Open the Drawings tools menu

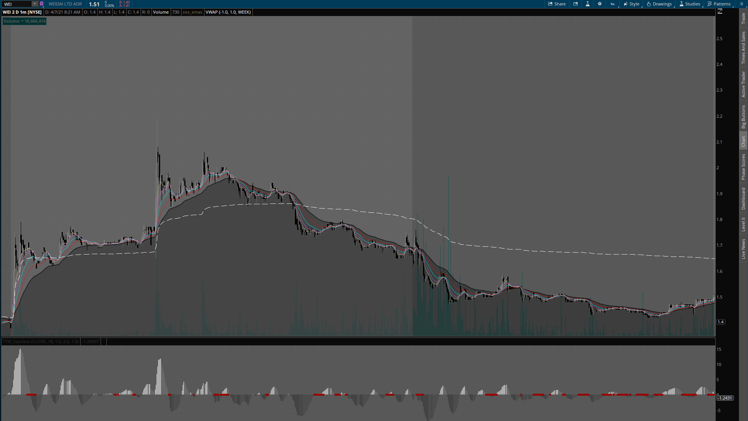[x=659, y=4]
